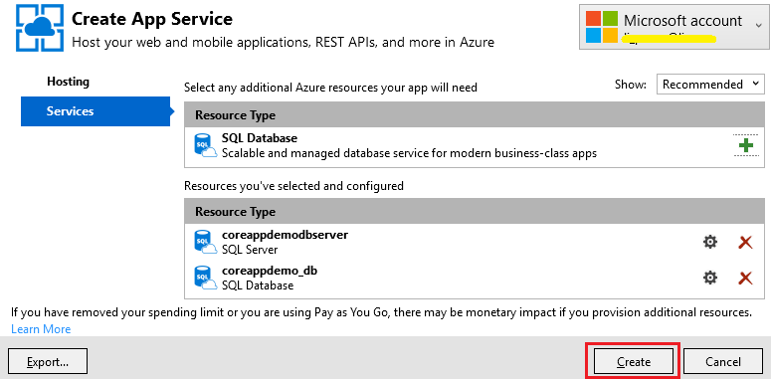The width and height of the screenshot is (771, 379).
Task: Open settings gear for coreappdemodbserver
Action: point(709,242)
